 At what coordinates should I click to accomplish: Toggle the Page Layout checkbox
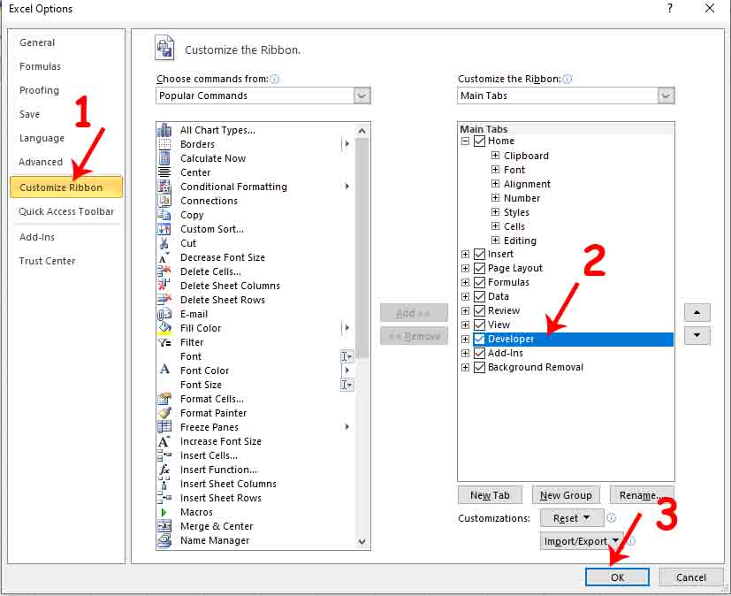[x=479, y=268]
